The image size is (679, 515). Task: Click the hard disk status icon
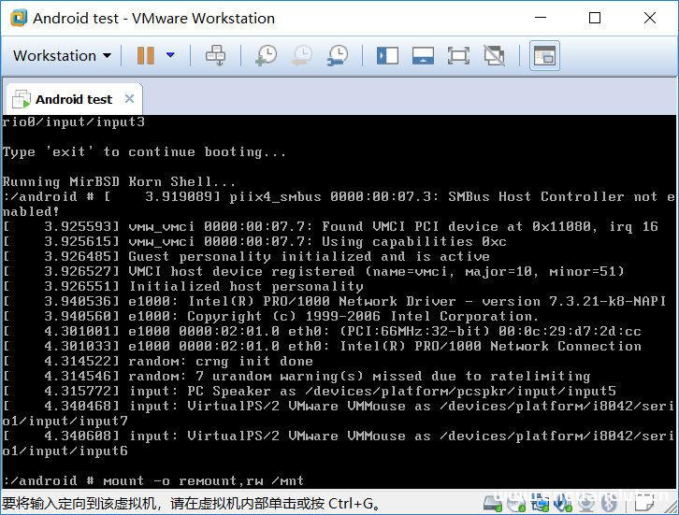(x=493, y=503)
